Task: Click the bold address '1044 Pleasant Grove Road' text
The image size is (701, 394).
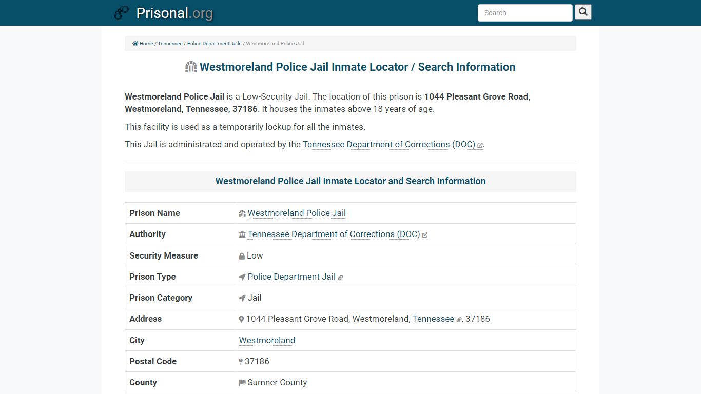Action: click(476, 96)
